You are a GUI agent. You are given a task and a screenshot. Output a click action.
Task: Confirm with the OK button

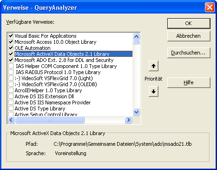coord(189,23)
